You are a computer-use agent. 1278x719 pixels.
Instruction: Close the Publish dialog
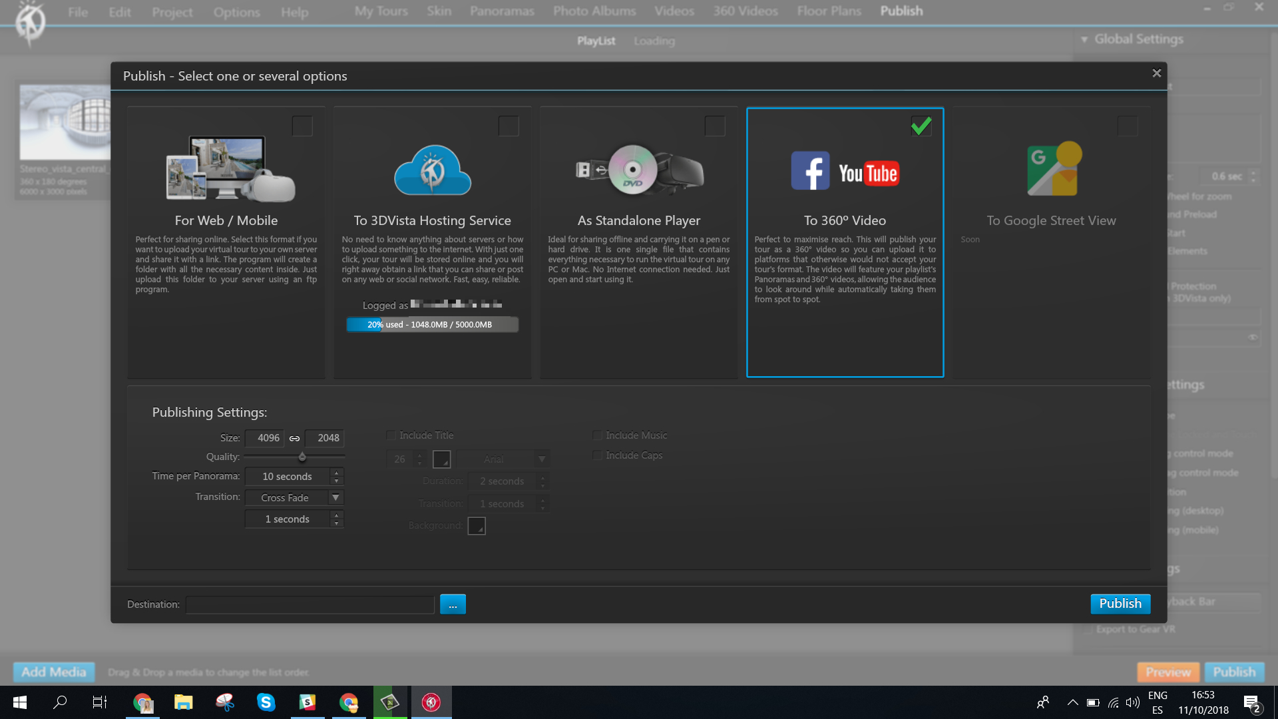[1157, 73]
